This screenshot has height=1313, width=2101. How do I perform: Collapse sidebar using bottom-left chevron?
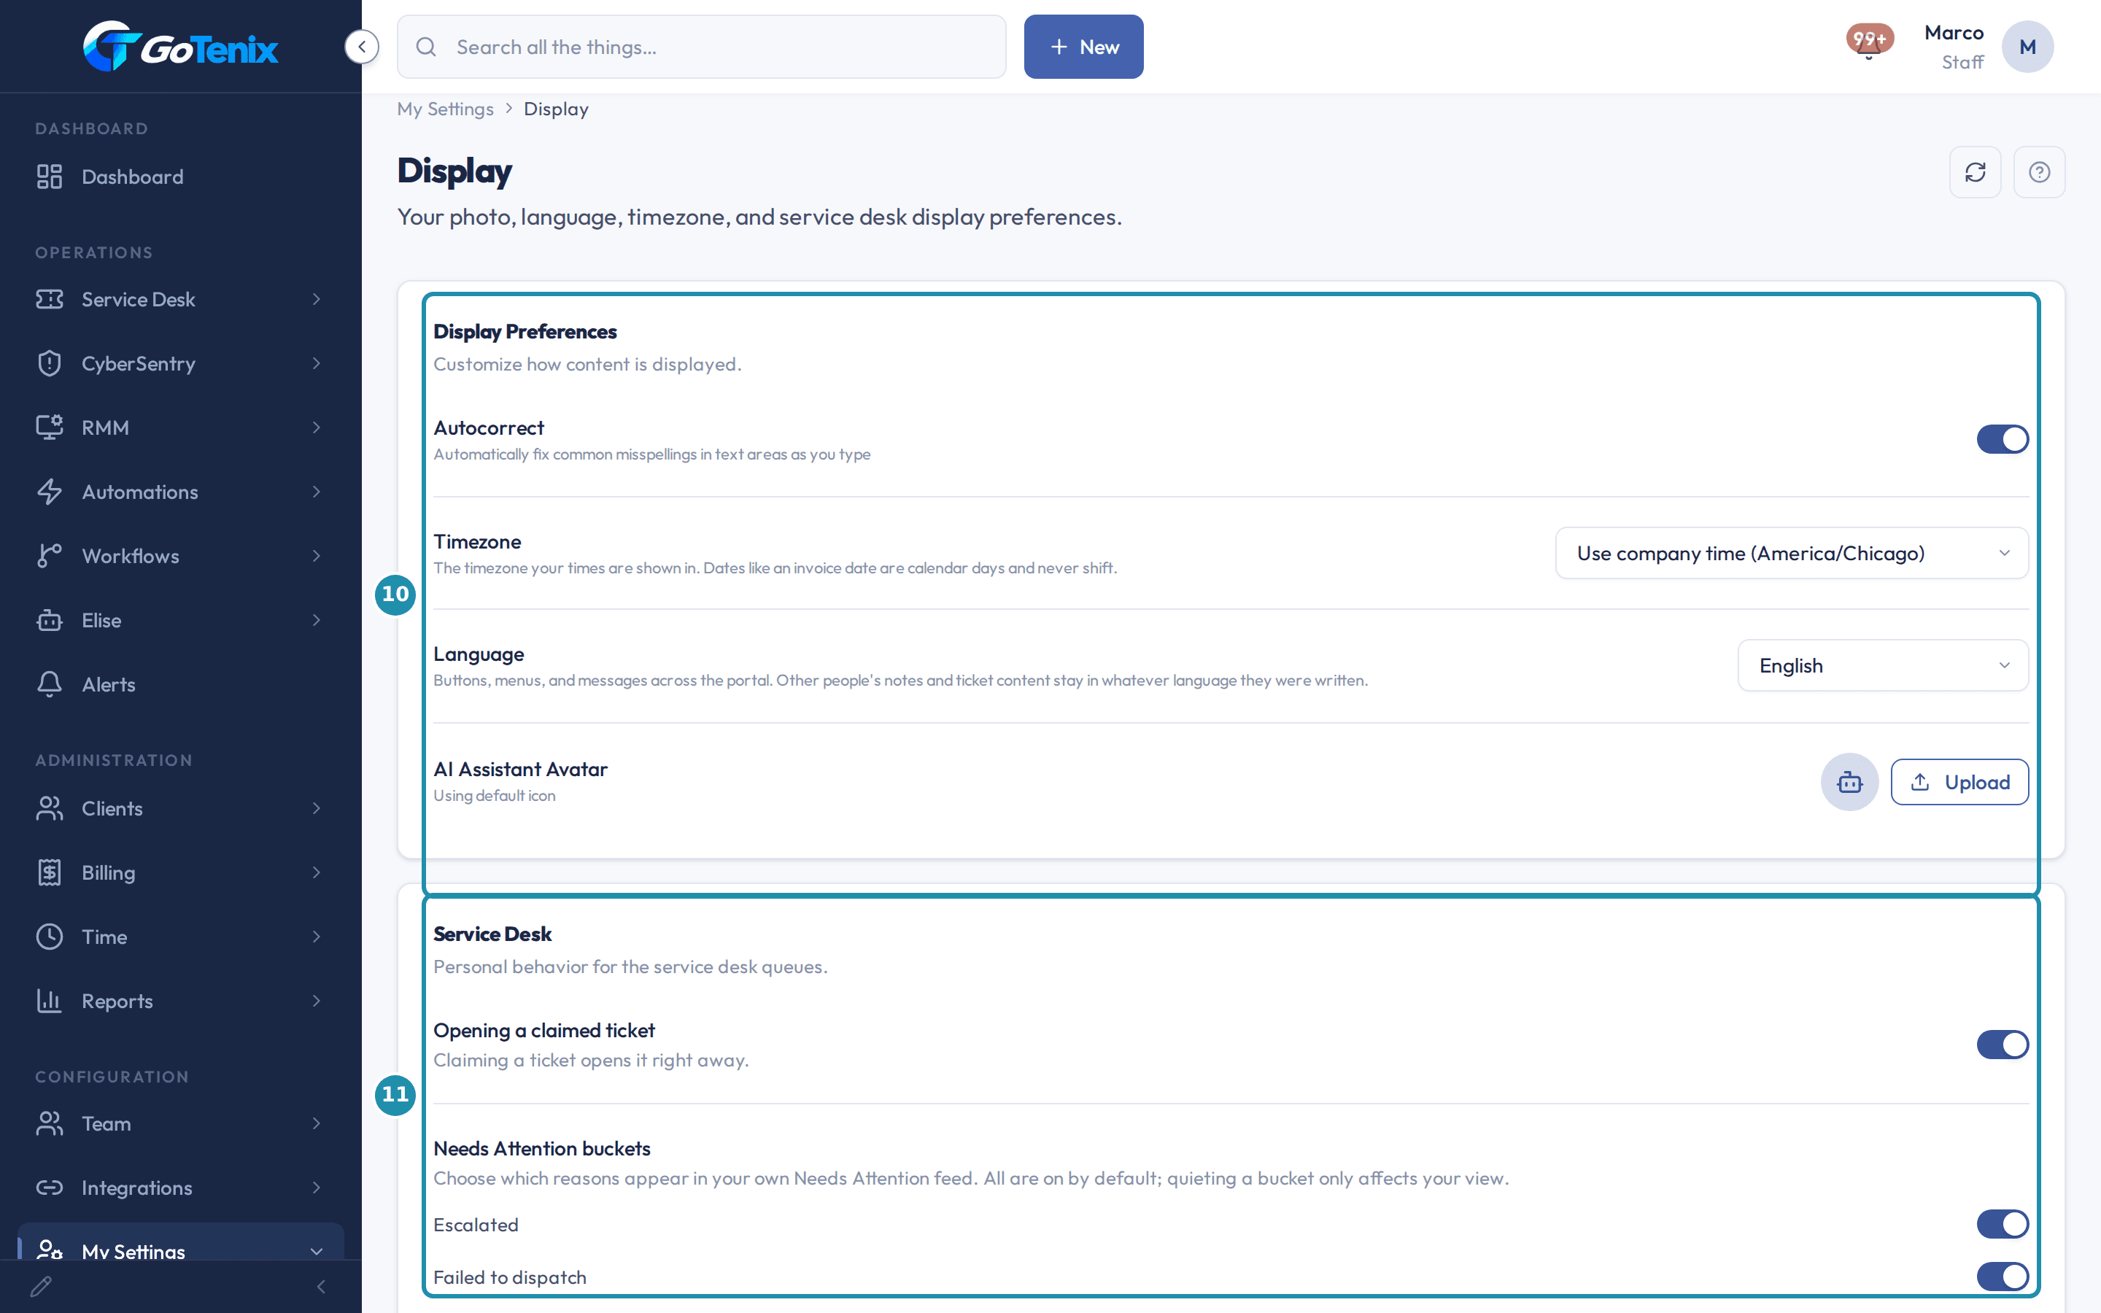point(321,1286)
